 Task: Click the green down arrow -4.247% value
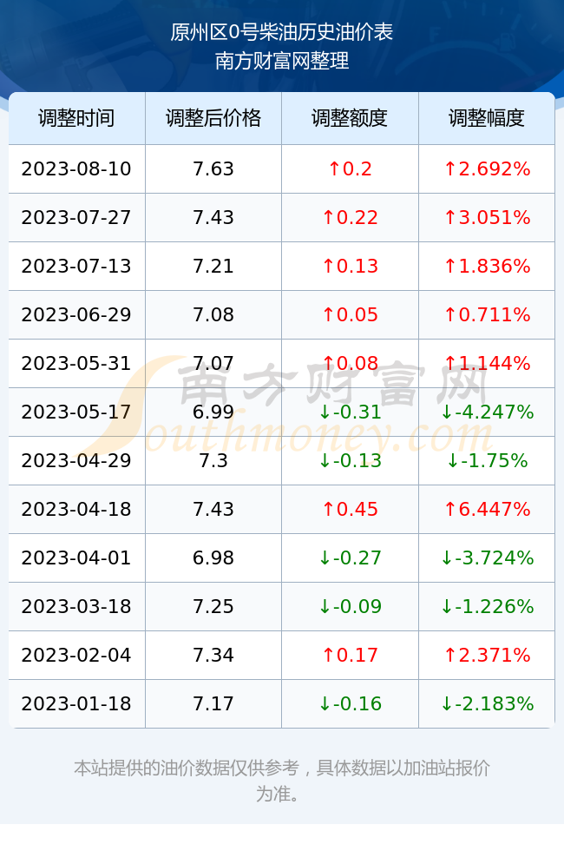(x=487, y=412)
